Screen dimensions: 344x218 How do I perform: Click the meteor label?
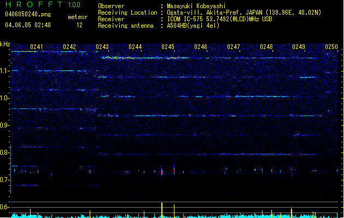click(78, 17)
